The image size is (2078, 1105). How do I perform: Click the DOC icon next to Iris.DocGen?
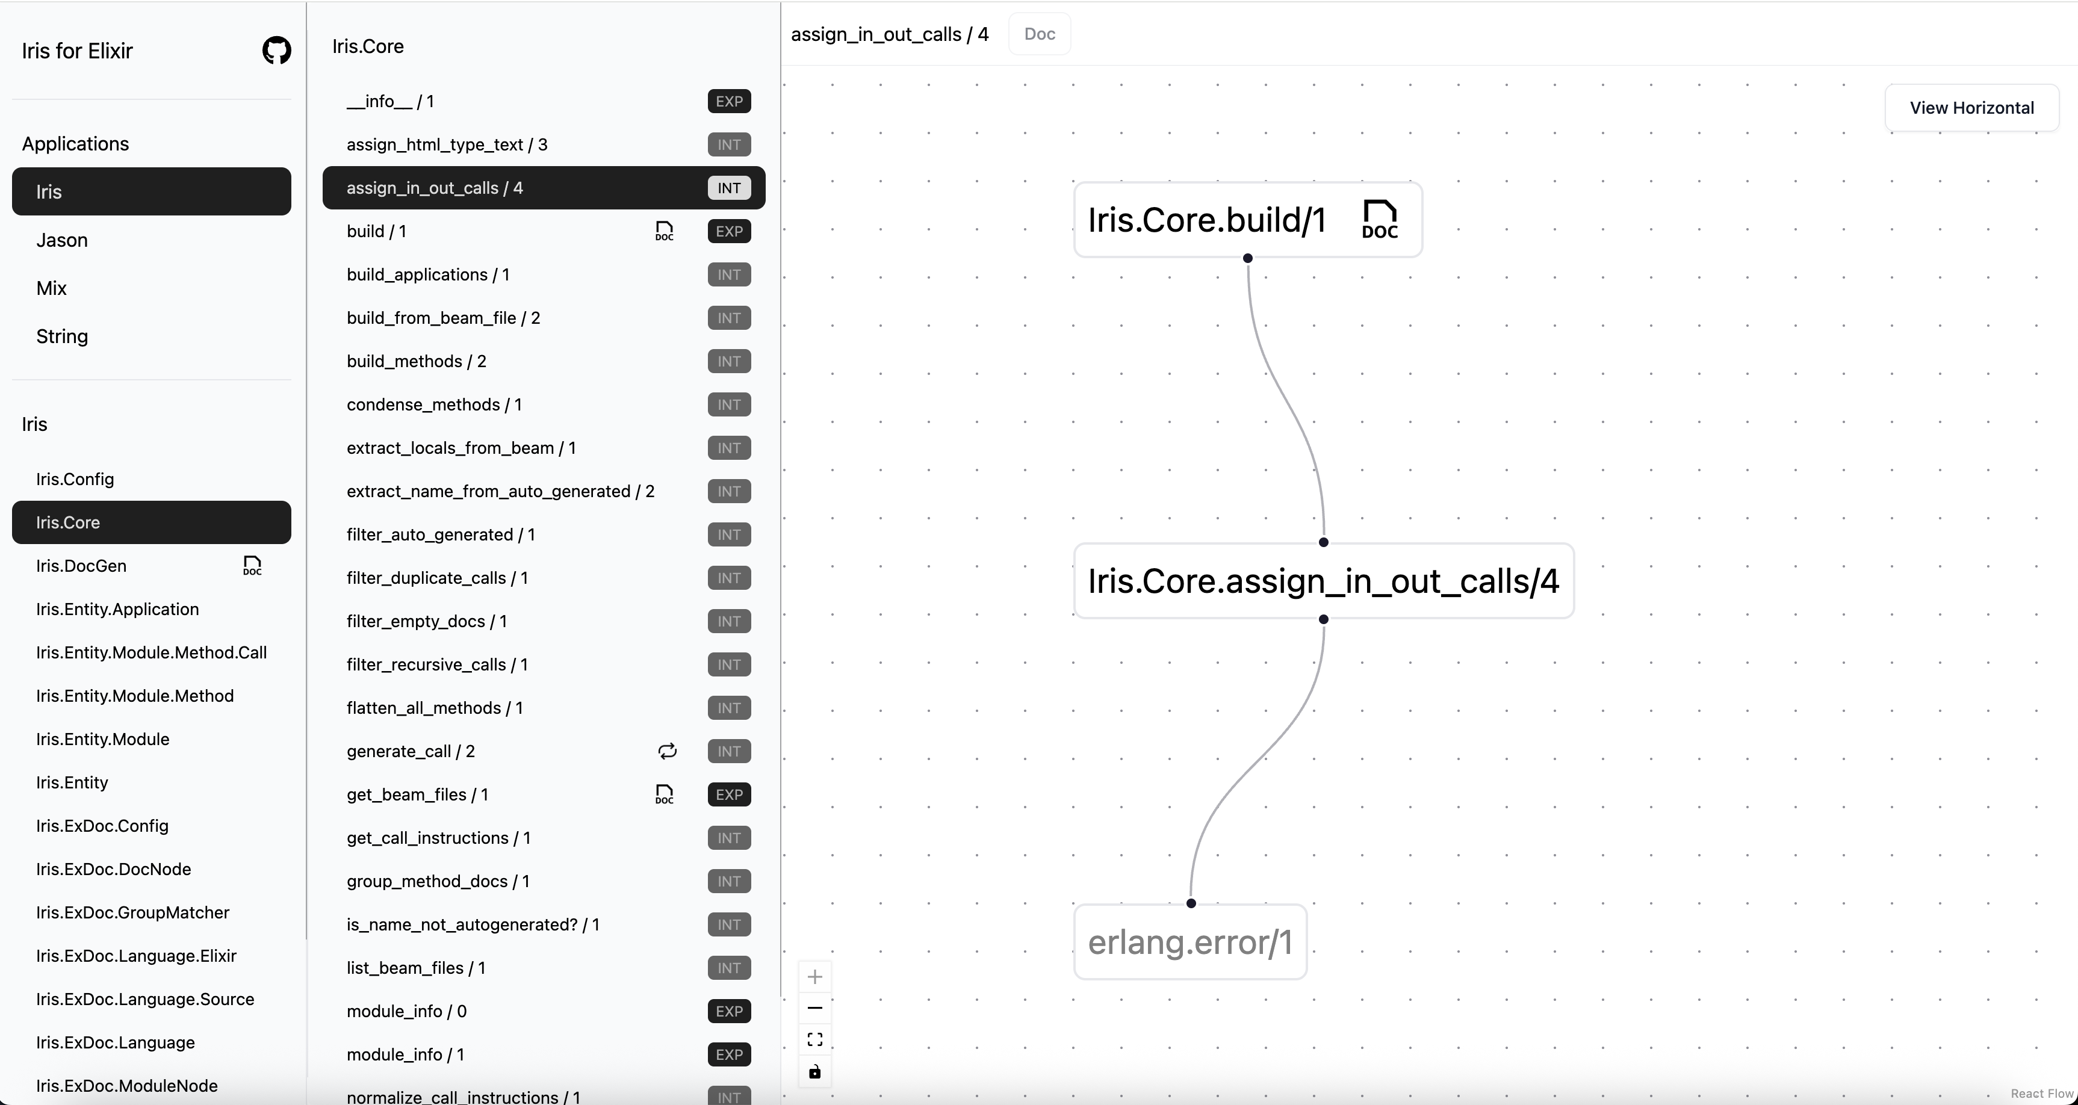[252, 565]
